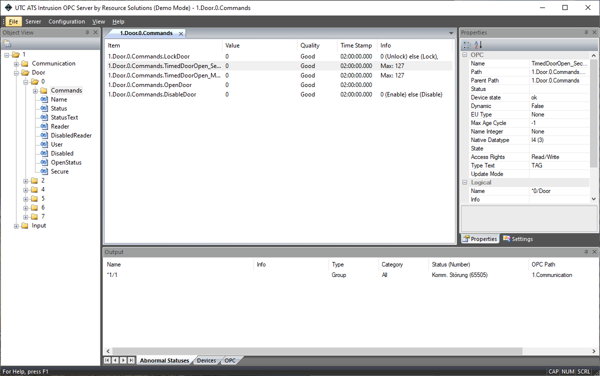Switch to the Devices output tab
600x376 pixels.
206,360
